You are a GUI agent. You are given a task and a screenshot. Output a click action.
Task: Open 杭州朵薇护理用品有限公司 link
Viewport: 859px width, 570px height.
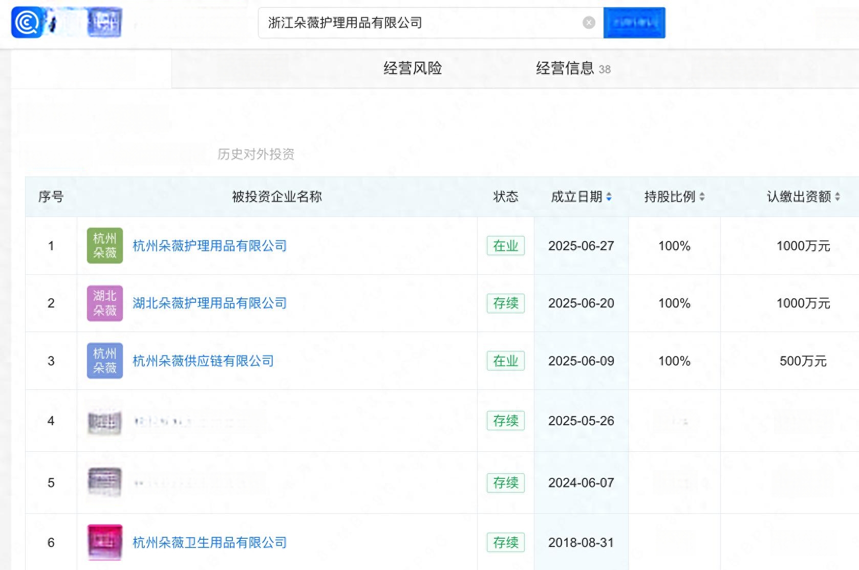210,246
